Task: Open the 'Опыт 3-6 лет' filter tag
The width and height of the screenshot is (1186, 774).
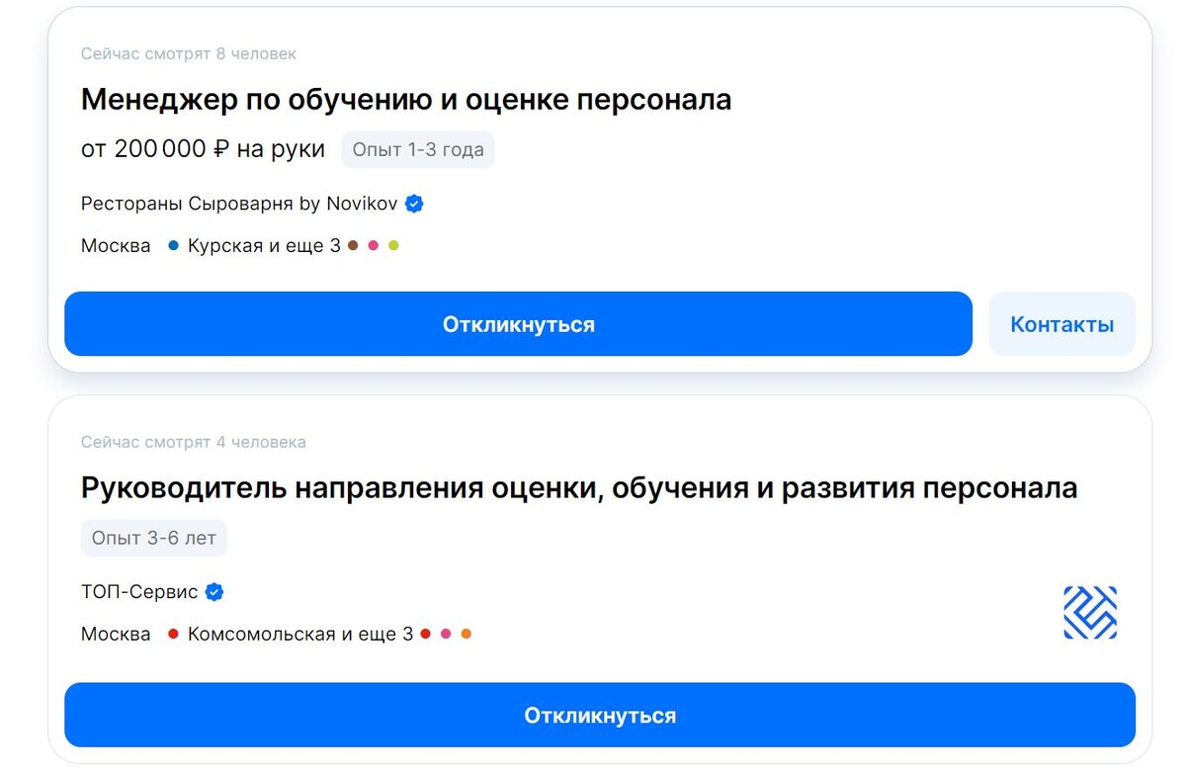Action: point(153,538)
